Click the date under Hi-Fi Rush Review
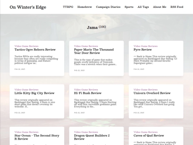This screenshot has width=193, height=145. pyautogui.click(x=79, y=113)
